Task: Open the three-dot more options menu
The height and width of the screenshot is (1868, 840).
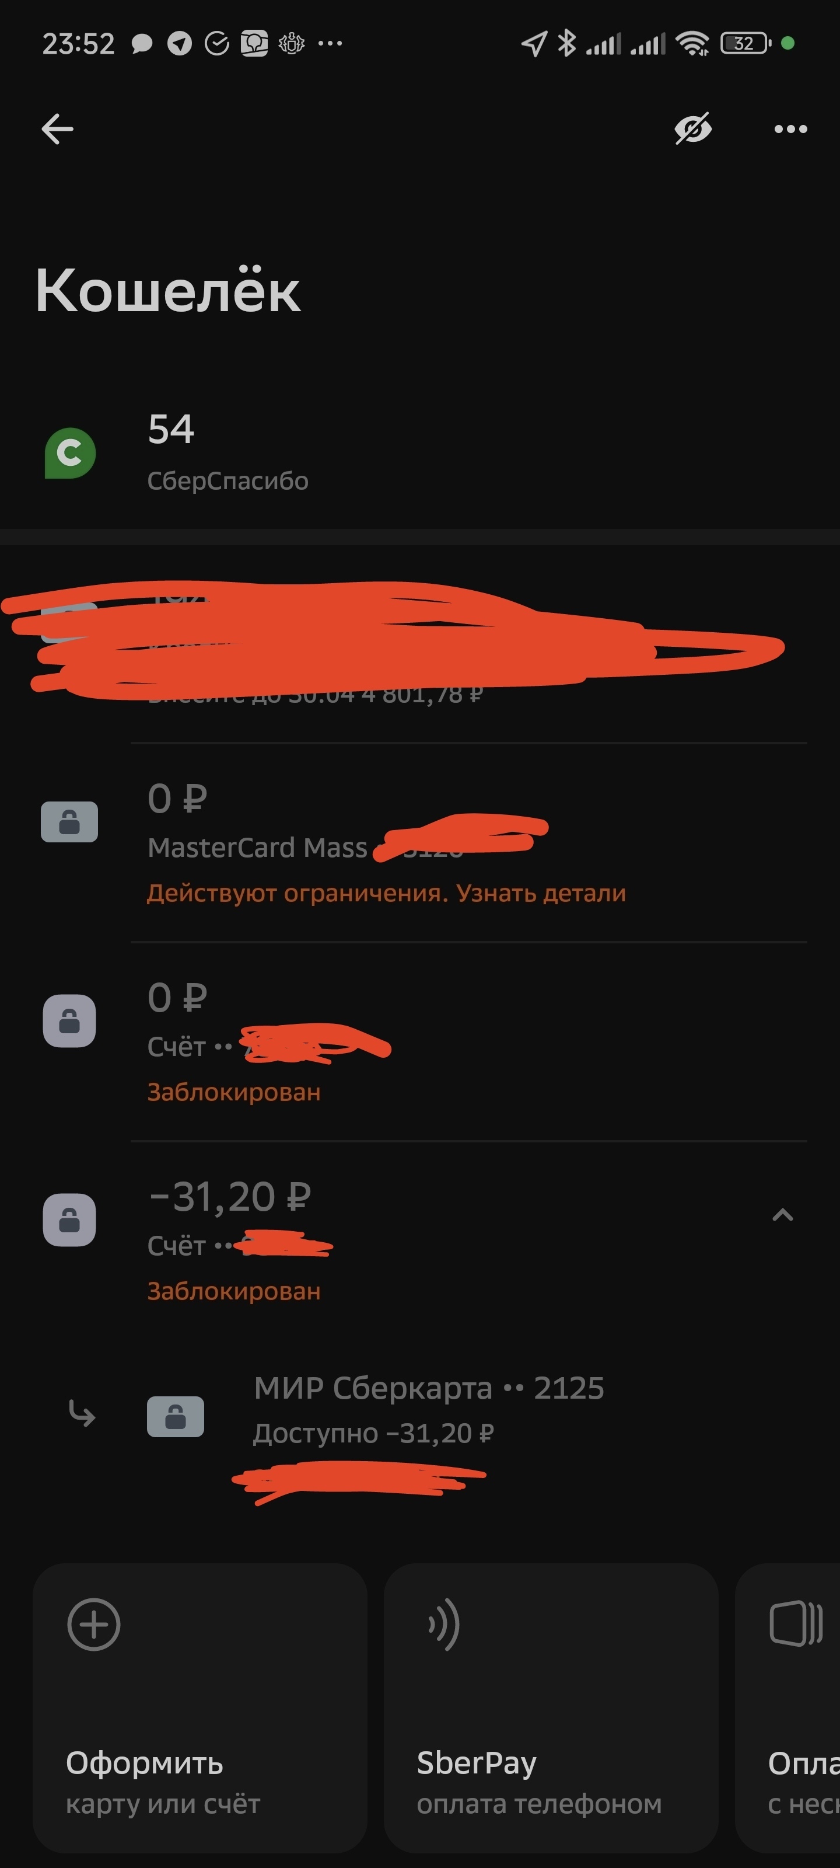Action: click(x=790, y=129)
